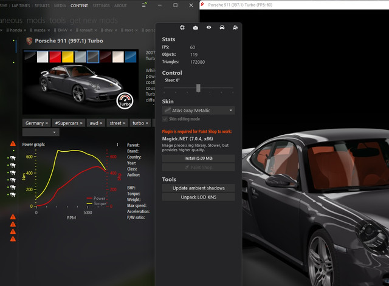The width and height of the screenshot is (389, 286).
Task: Click the disabled Paint Shop button
Action: point(199,168)
